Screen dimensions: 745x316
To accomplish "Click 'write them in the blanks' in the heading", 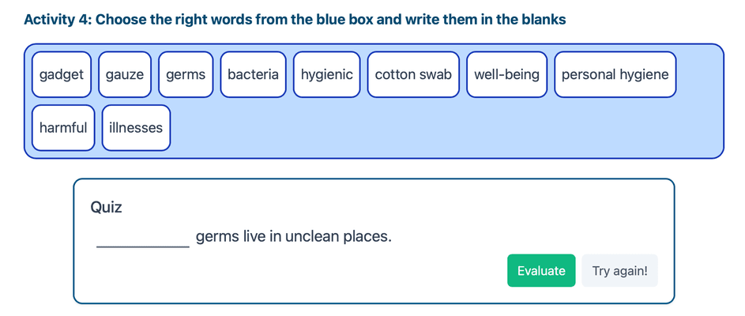I will point(486,19).
